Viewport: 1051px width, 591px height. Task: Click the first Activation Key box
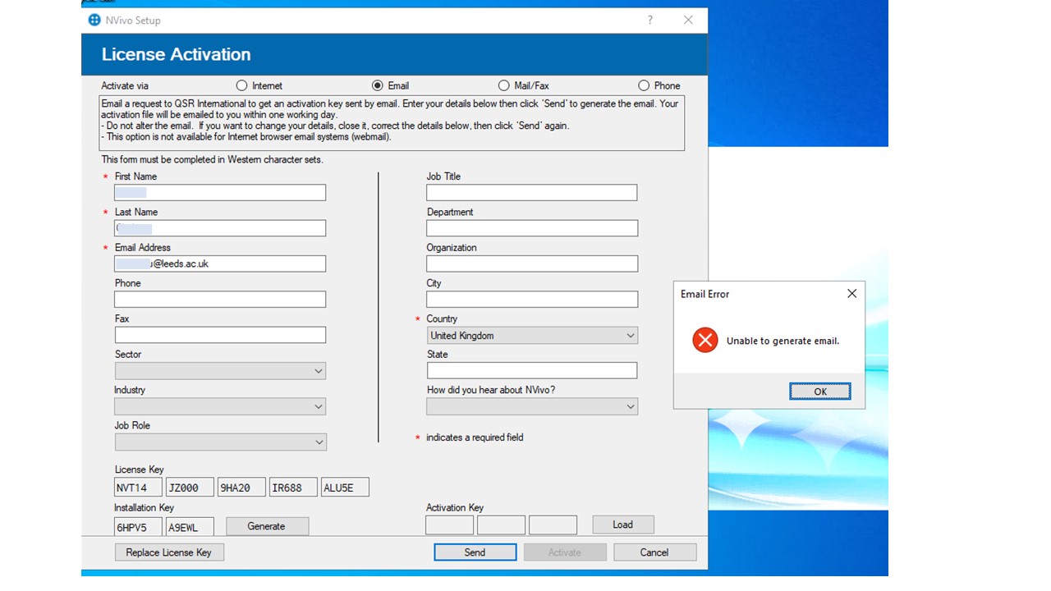(449, 525)
